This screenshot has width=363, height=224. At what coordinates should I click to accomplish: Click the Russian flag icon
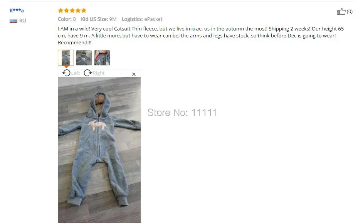click(13, 20)
